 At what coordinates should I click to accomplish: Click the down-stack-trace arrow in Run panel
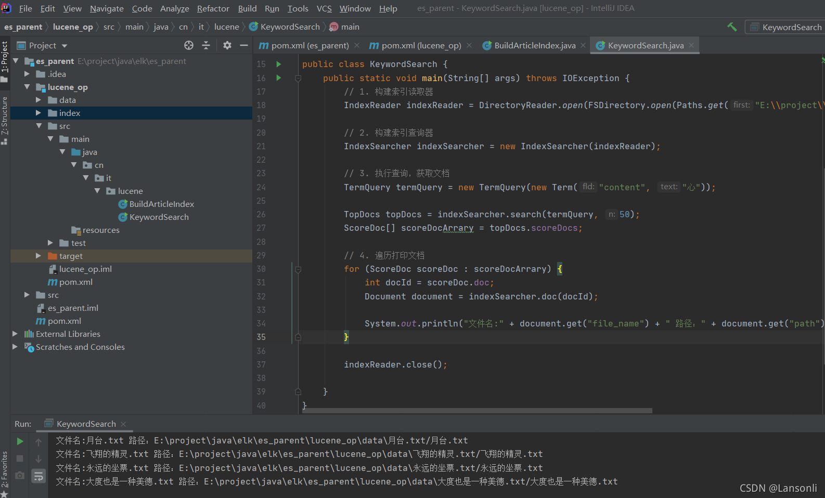point(38,459)
